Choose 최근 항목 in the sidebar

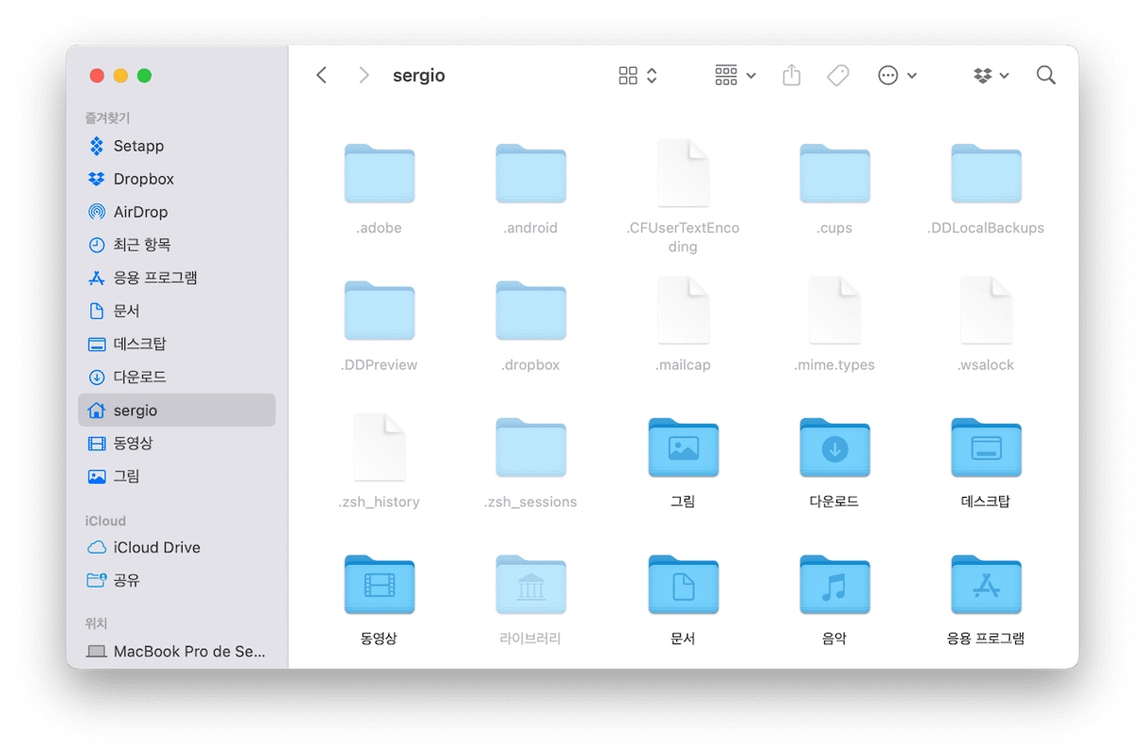click(x=141, y=245)
